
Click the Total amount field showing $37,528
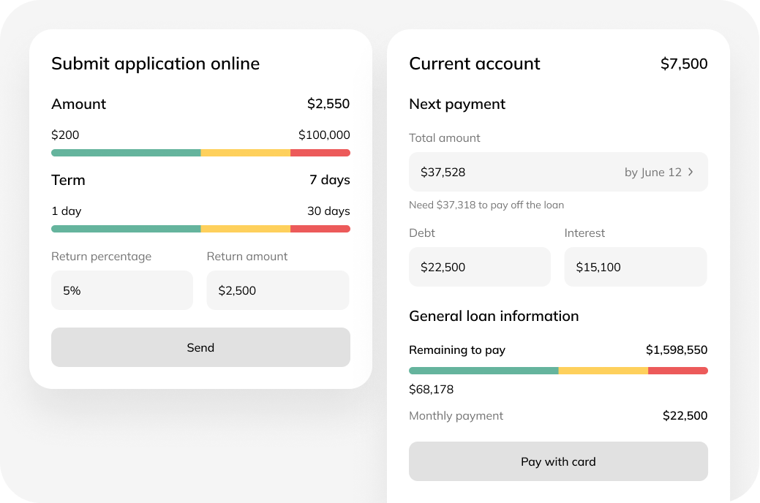coord(512,173)
